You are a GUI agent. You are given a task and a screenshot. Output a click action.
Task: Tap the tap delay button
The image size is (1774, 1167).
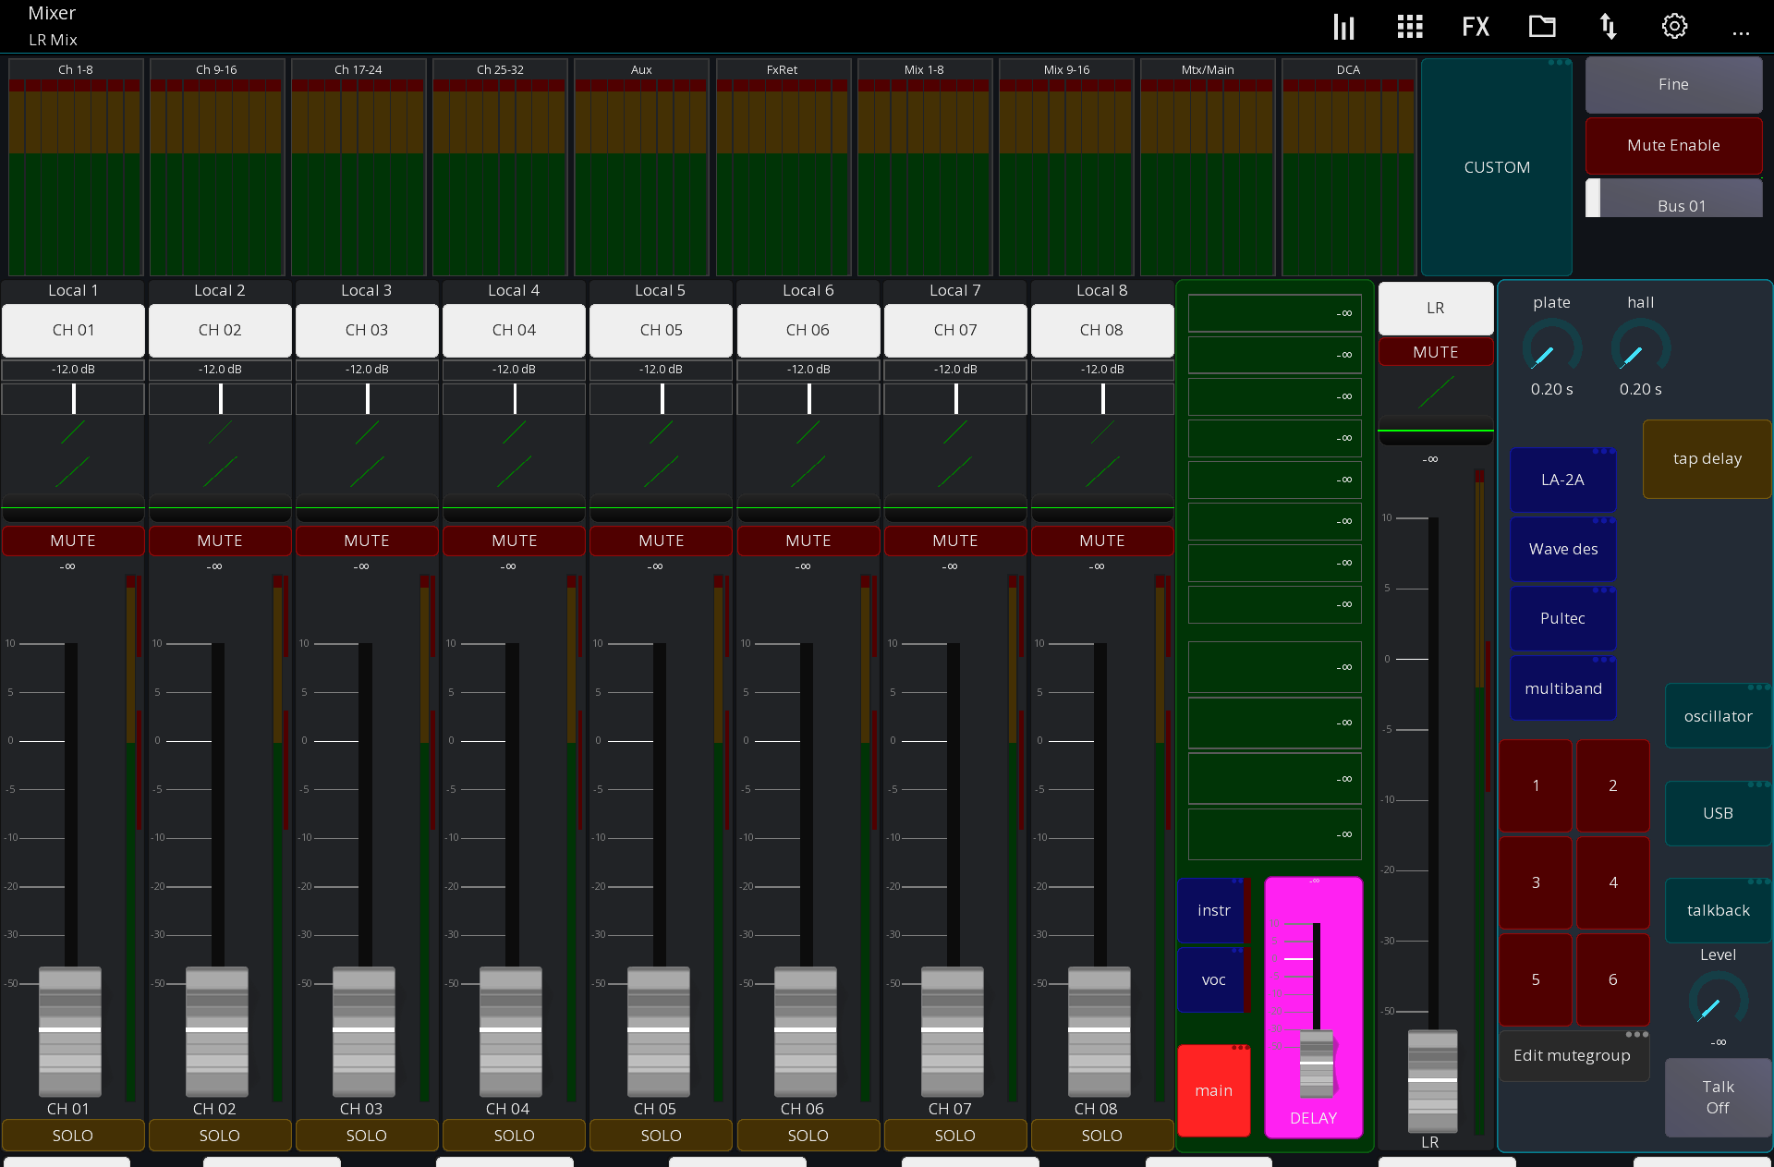click(x=1706, y=458)
